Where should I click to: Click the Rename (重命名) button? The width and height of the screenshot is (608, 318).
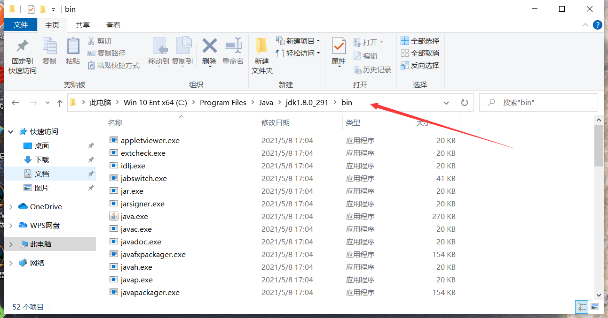coord(233,52)
